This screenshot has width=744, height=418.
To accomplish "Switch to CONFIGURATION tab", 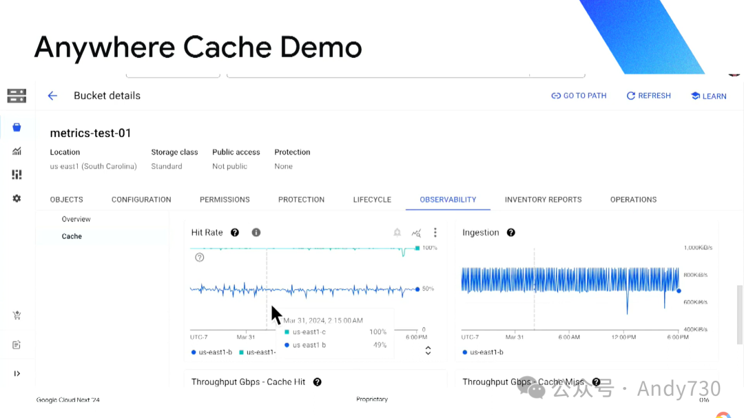I will tap(141, 200).
